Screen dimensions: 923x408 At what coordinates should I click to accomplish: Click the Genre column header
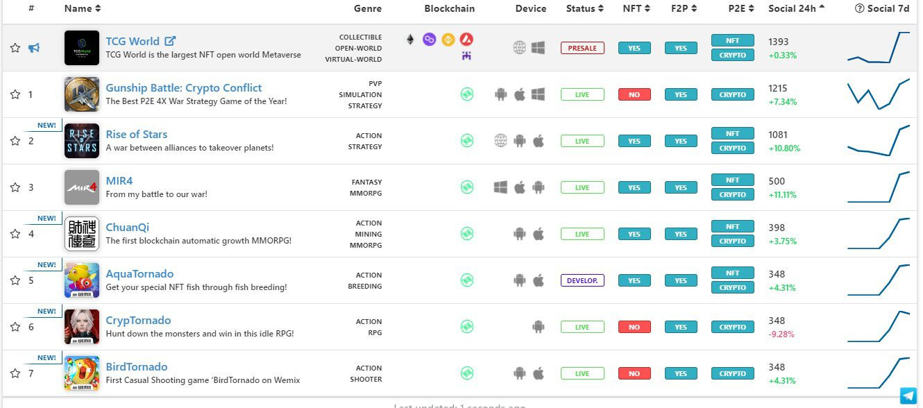point(368,8)
